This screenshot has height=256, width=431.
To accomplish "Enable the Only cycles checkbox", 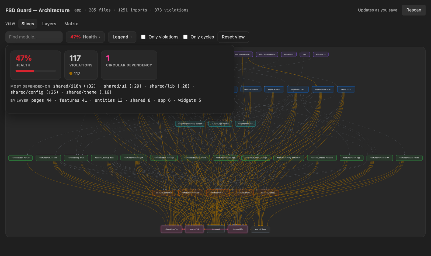I will pyautogui.click(x=185, y=37).
